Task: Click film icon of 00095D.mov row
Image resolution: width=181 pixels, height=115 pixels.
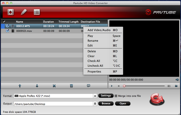Action: (x=13, y=31)
